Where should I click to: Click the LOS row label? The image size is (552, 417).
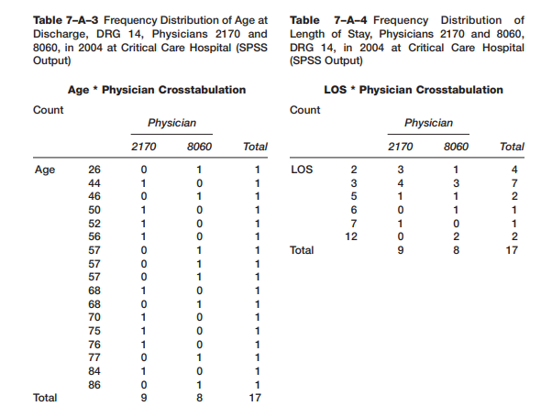(x=301, y=170)
